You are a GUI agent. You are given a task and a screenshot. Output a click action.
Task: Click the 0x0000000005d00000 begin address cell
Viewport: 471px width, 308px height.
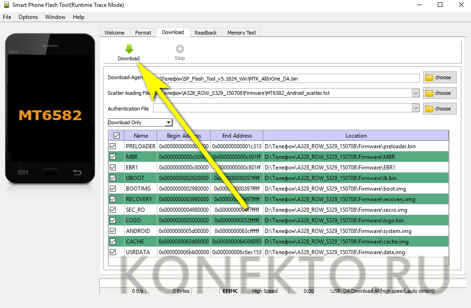(184, 231)
